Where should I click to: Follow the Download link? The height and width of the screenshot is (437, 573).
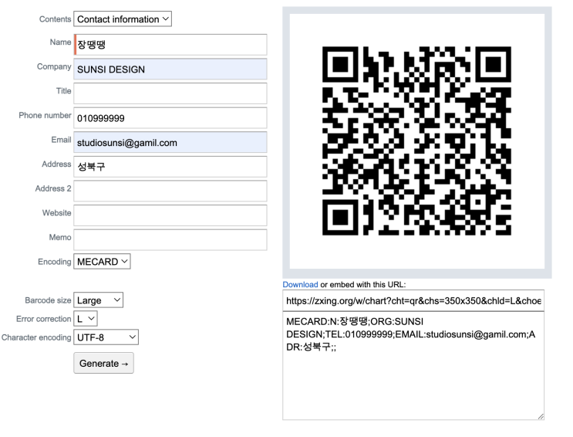pos(300,284)
